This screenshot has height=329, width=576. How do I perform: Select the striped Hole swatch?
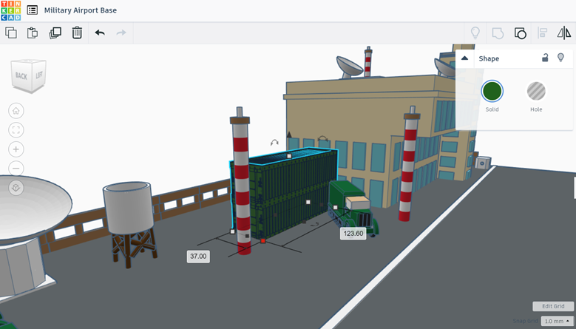(536, 91)
